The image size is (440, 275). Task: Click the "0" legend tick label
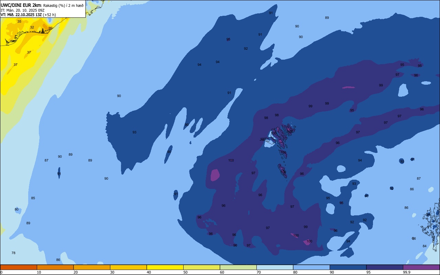(1, 272)
